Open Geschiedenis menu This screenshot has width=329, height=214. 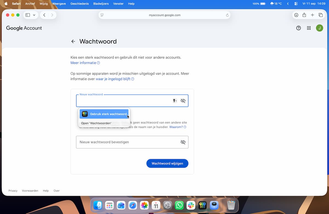(x=80, y=4)
